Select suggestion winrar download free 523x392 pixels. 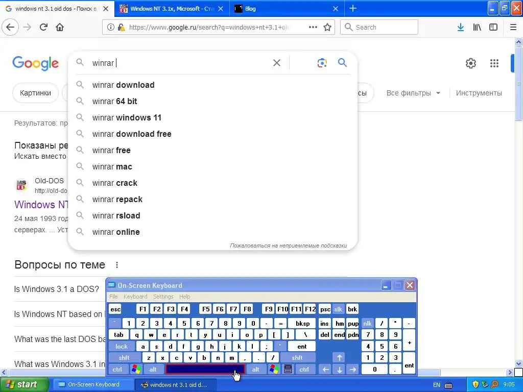pos(212,134)
